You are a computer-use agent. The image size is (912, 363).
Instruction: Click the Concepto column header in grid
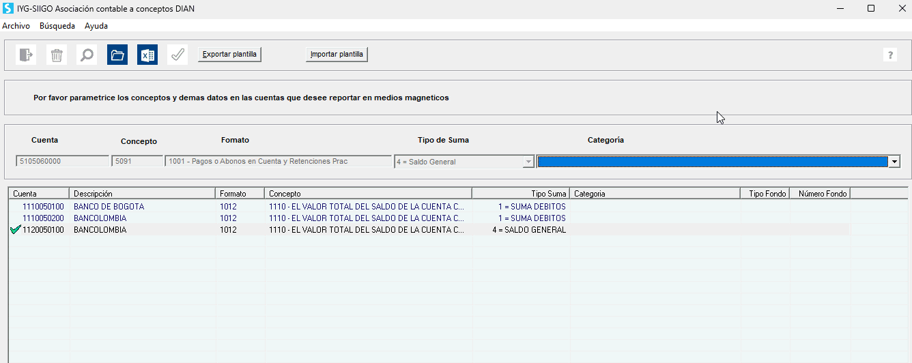[x=369, y=194]
